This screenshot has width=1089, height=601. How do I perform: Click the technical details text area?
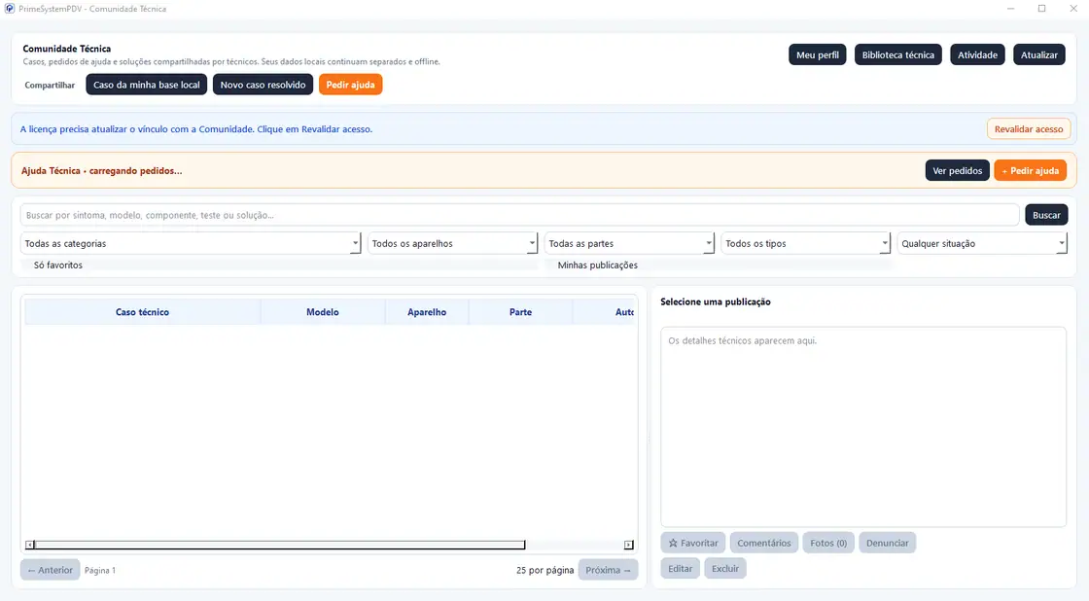[x=863, y=427]
